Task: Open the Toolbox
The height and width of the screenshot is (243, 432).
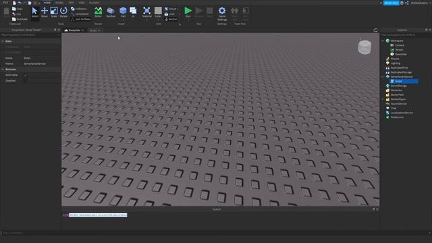Action: click(x=111, y=12)
